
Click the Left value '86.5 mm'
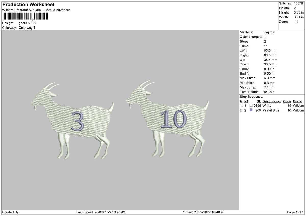coord(271,51)
